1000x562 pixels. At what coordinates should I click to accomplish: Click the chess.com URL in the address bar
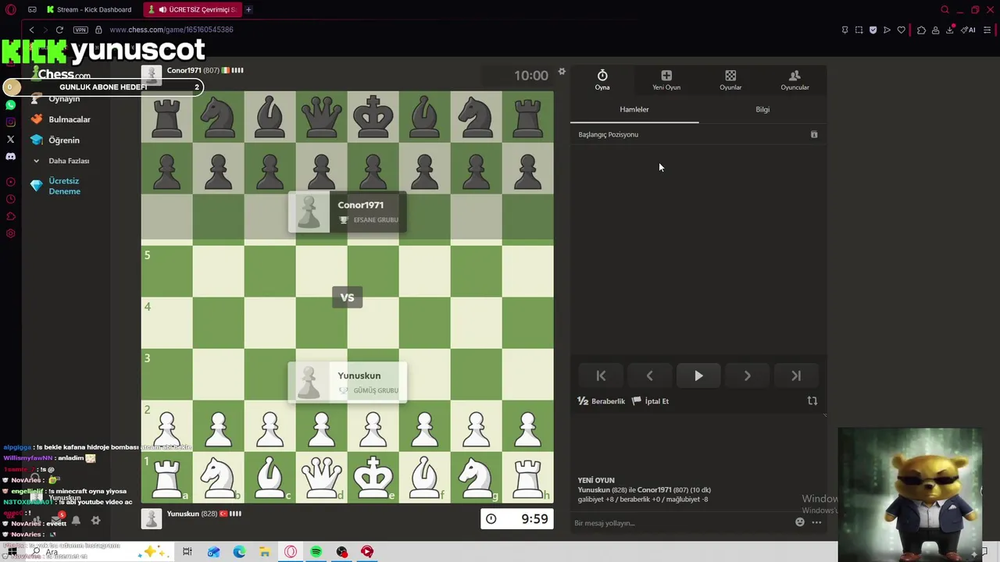point(171,30)
